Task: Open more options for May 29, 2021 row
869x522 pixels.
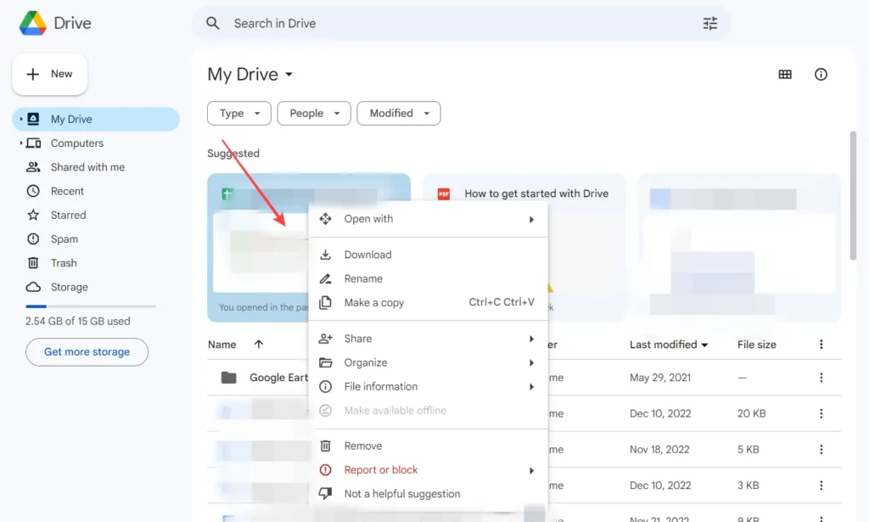Action: pyautogui.click(x=821, y=378)
